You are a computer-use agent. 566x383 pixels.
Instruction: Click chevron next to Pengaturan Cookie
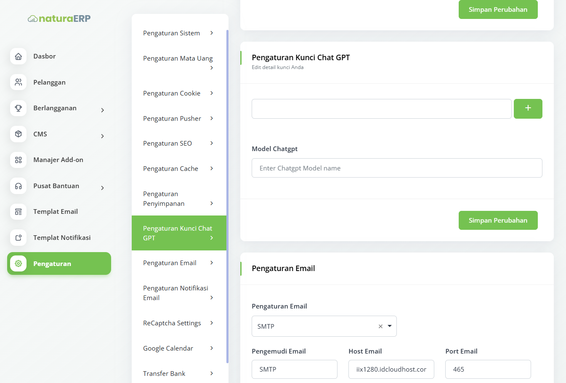212,93
